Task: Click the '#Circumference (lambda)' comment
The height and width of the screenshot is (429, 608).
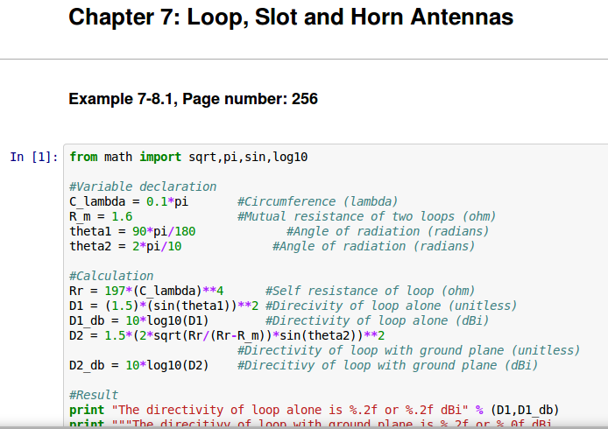Action: pyautogui.click(x=317, y=201)
